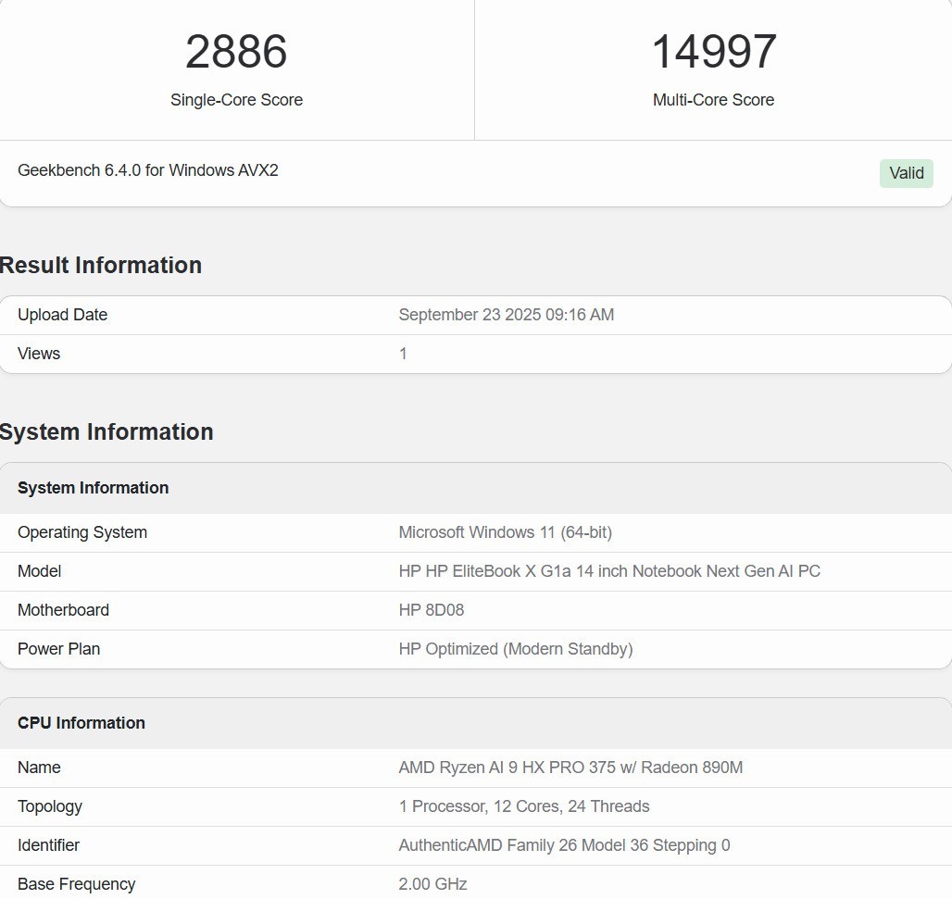This screenshot has height=899, width=952.
Task: Click the green Valid badge
Action: point(906,173)
